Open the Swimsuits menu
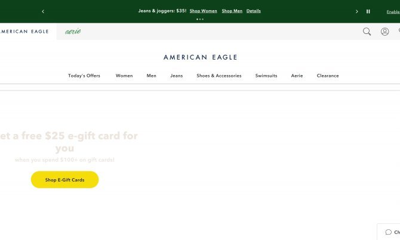The image size is (400, 240). click(x=266, y=76)
